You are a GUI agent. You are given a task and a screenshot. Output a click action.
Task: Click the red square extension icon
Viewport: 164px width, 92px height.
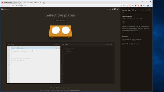[x=130, y=6]
